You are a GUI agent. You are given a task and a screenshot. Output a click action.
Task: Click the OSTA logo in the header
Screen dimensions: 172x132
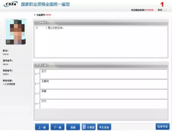(10, 4)
